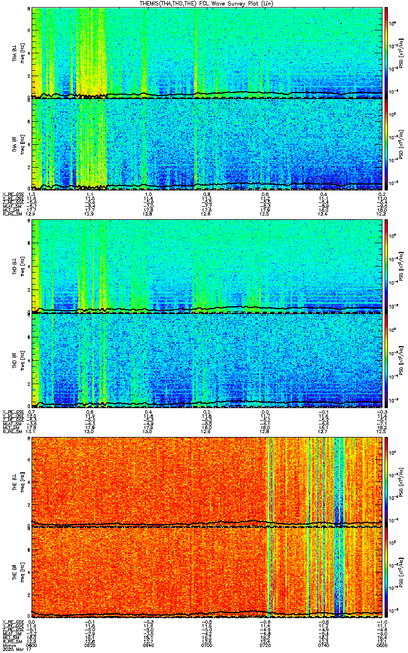Click the 'THA B⊥ freq [Hz]' axis label
This screenshot has width=408, height=653.
(18, 52)
